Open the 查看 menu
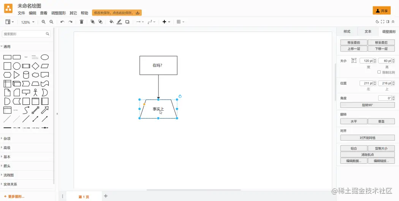Viewport: 399px width, 201px height. tap(44, 13)
